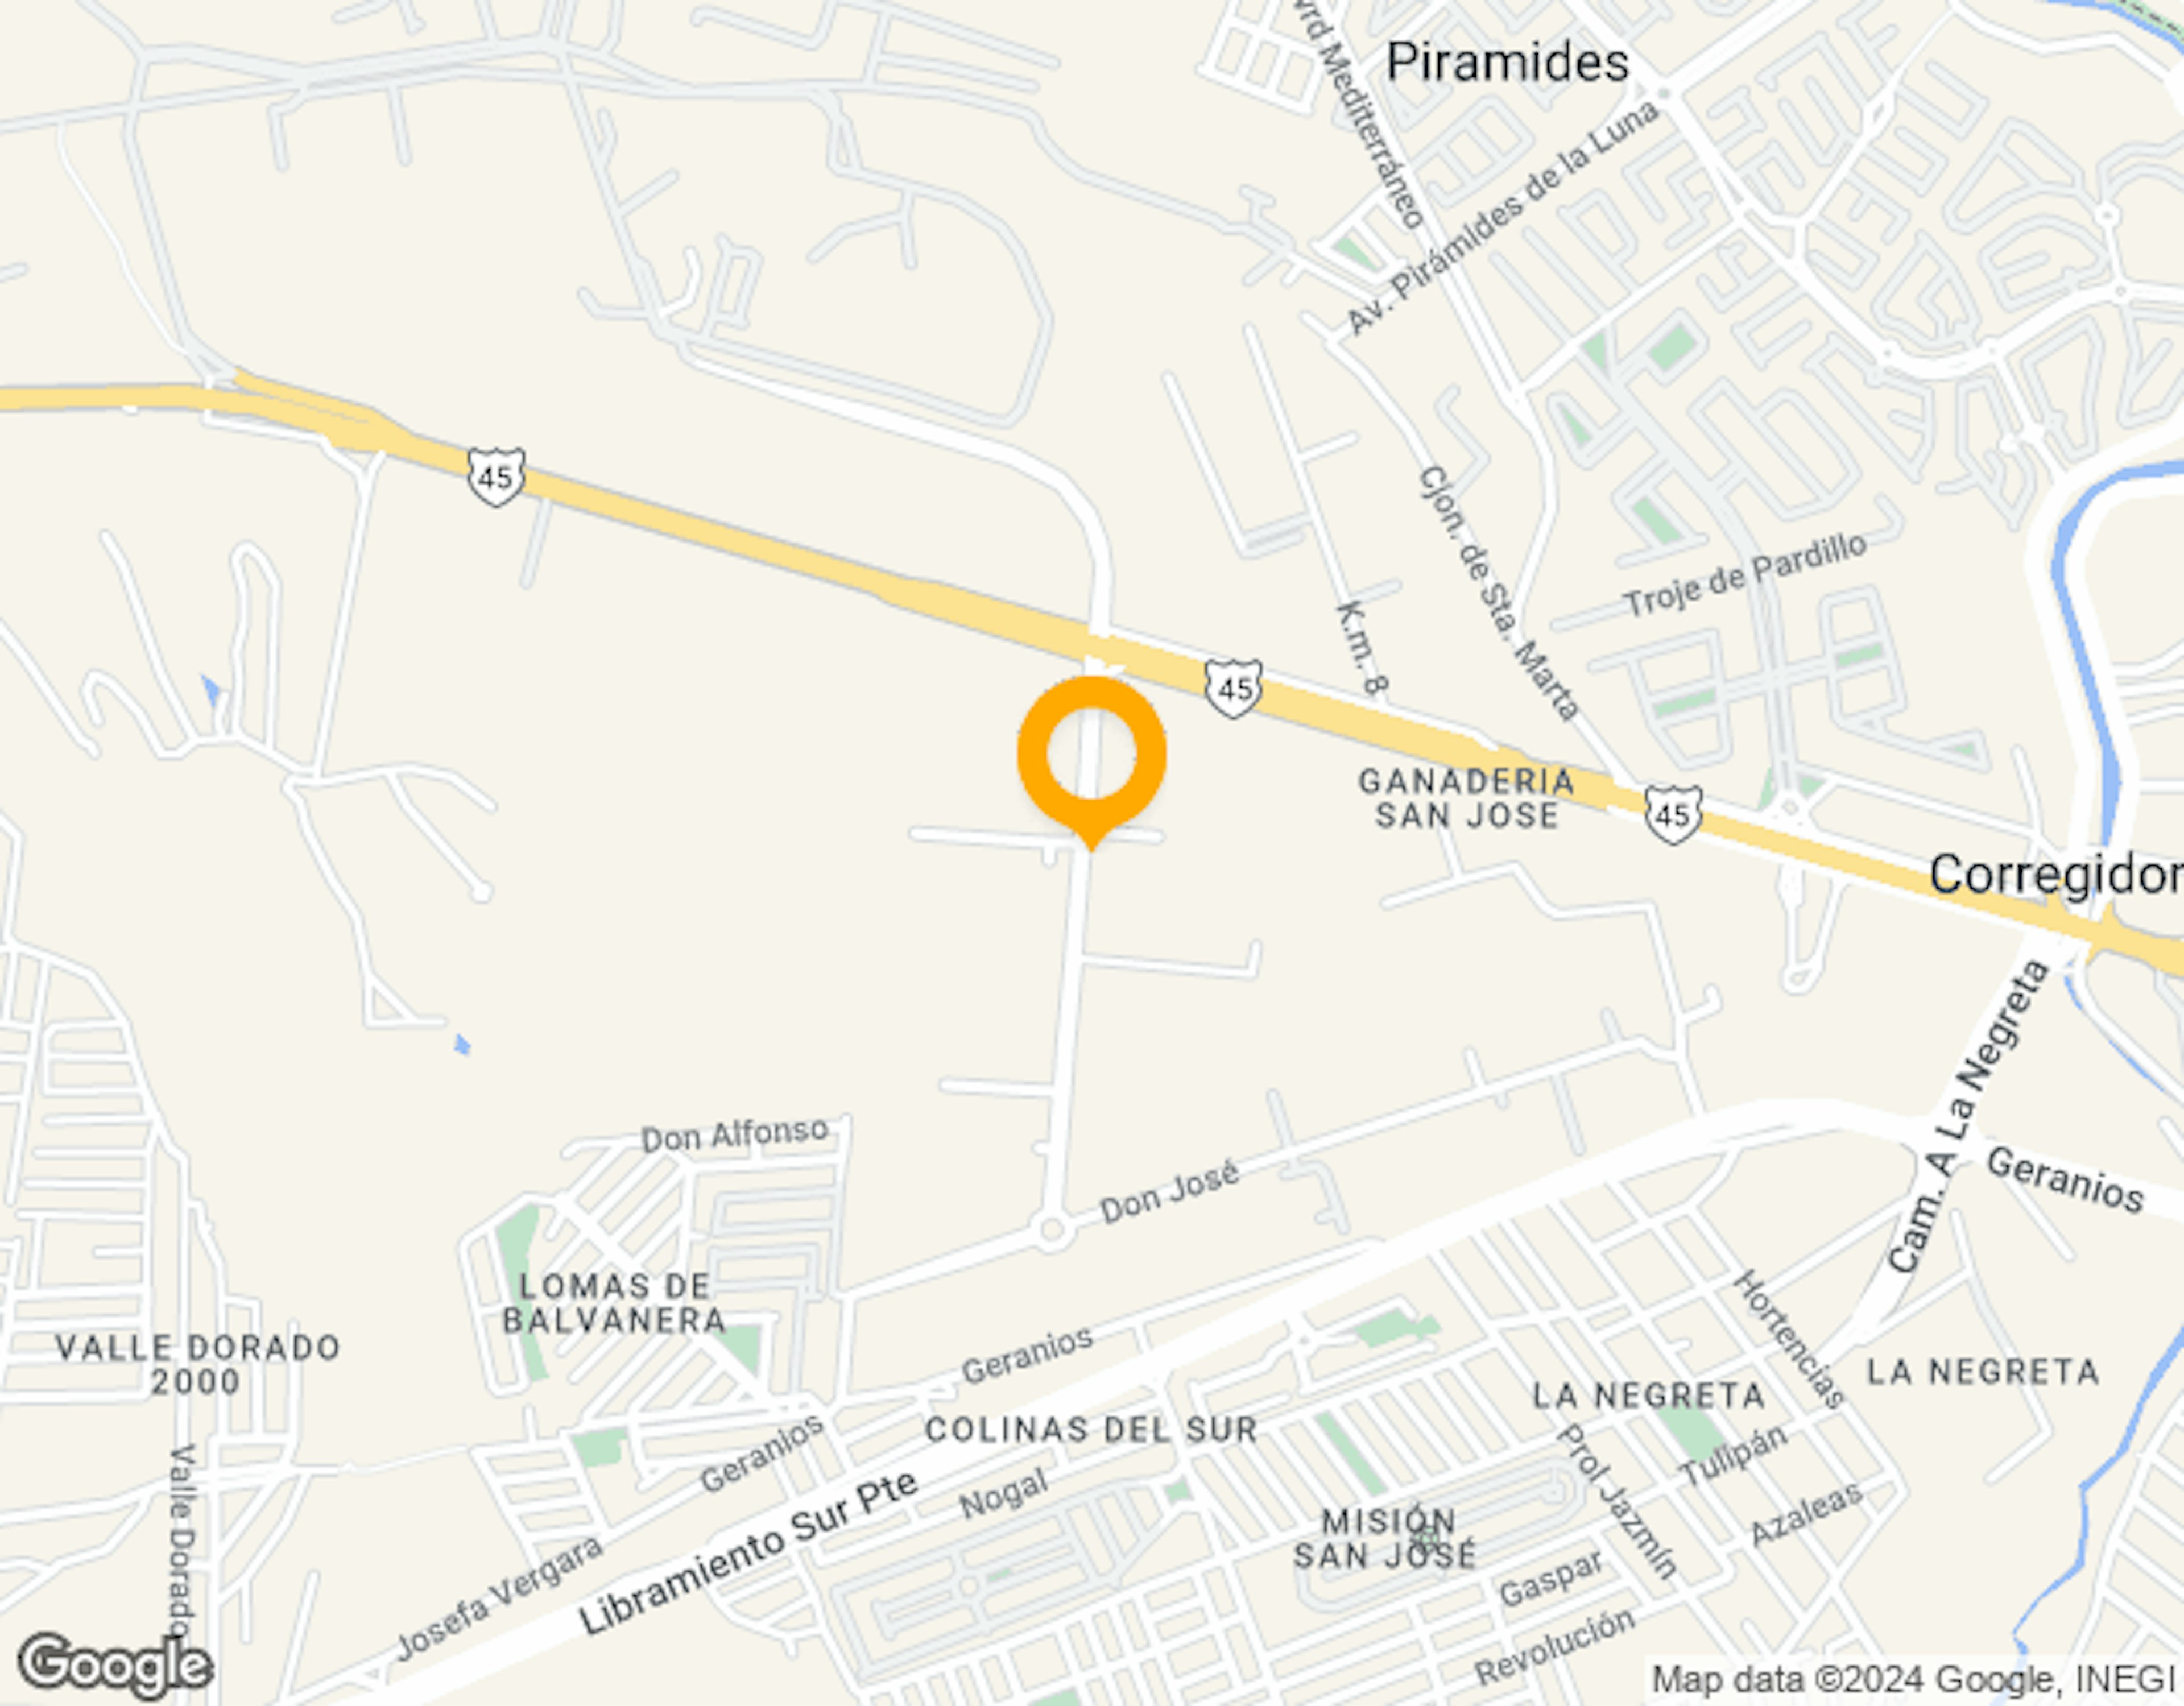This screenshot has height=1706, width=2184.
Task: Select the Corregidora city label
Action: coord(2056,874)
